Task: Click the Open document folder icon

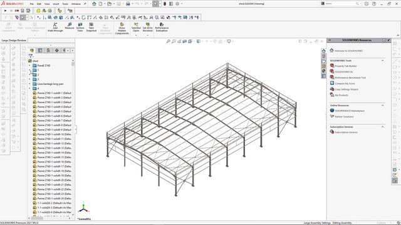Action: pos(110,4)
